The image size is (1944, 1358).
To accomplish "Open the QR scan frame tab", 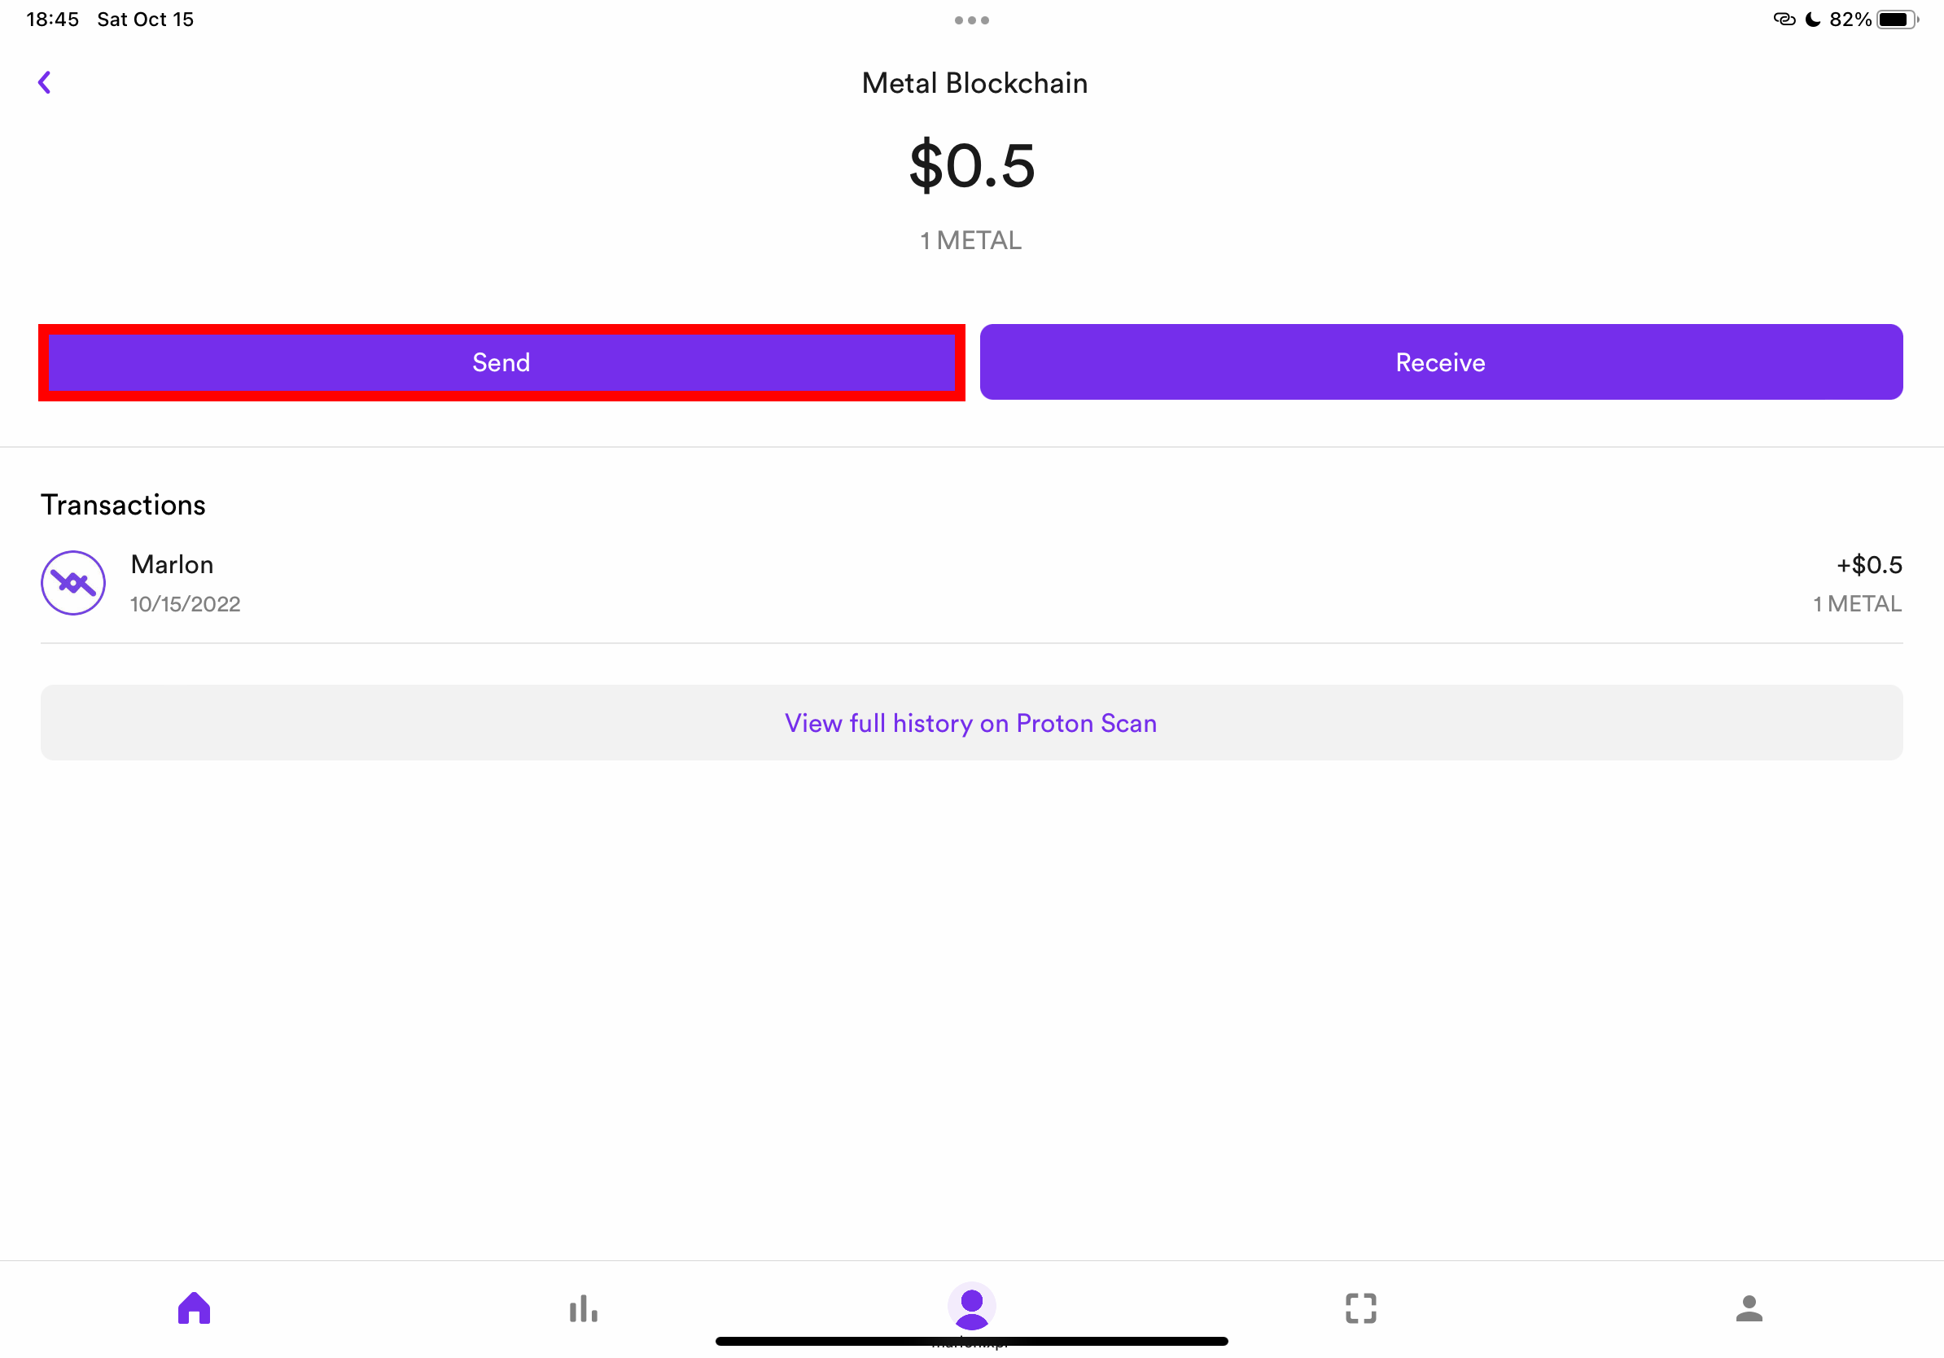I will pyautogui.click(x=1360, y=1308).
